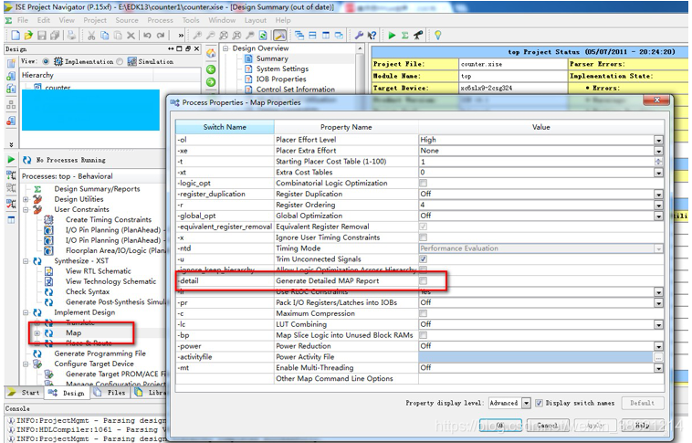
Task: Click the Save toolbar icon
Action: click(x=42, y=36)
